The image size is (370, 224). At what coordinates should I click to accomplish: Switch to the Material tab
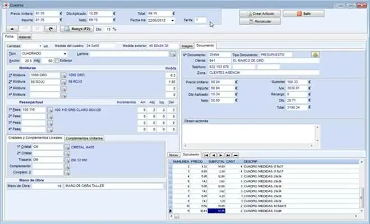pyautogui.click(x=25, y=37)
